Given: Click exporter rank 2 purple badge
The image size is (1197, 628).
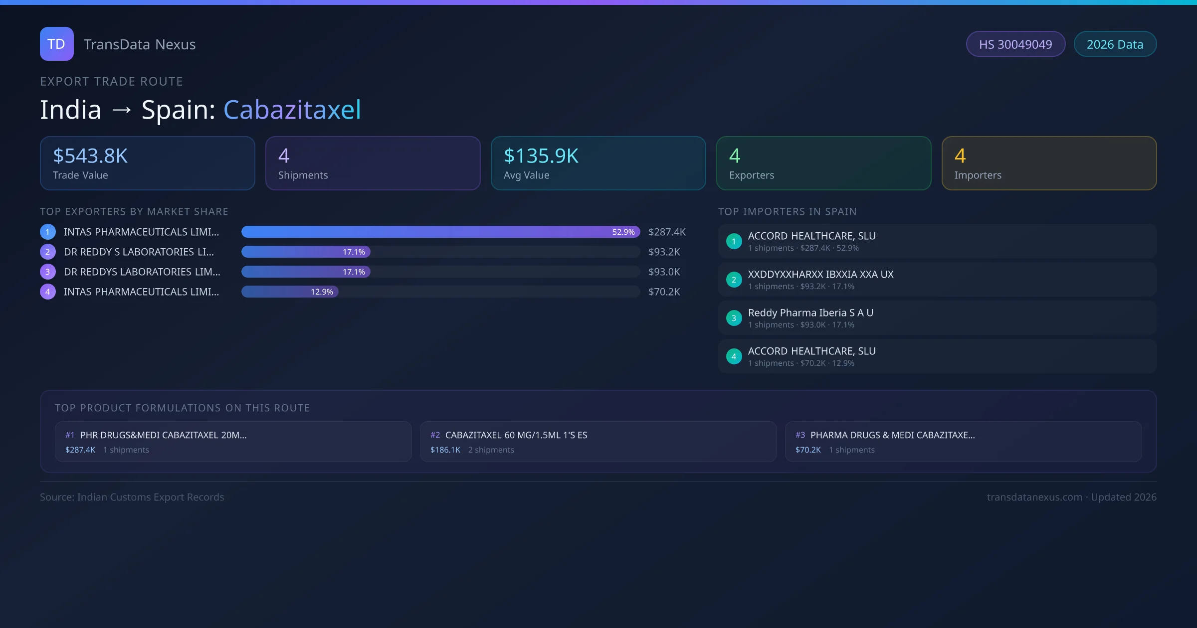Looking at the screenshot, I should point(48,252).
